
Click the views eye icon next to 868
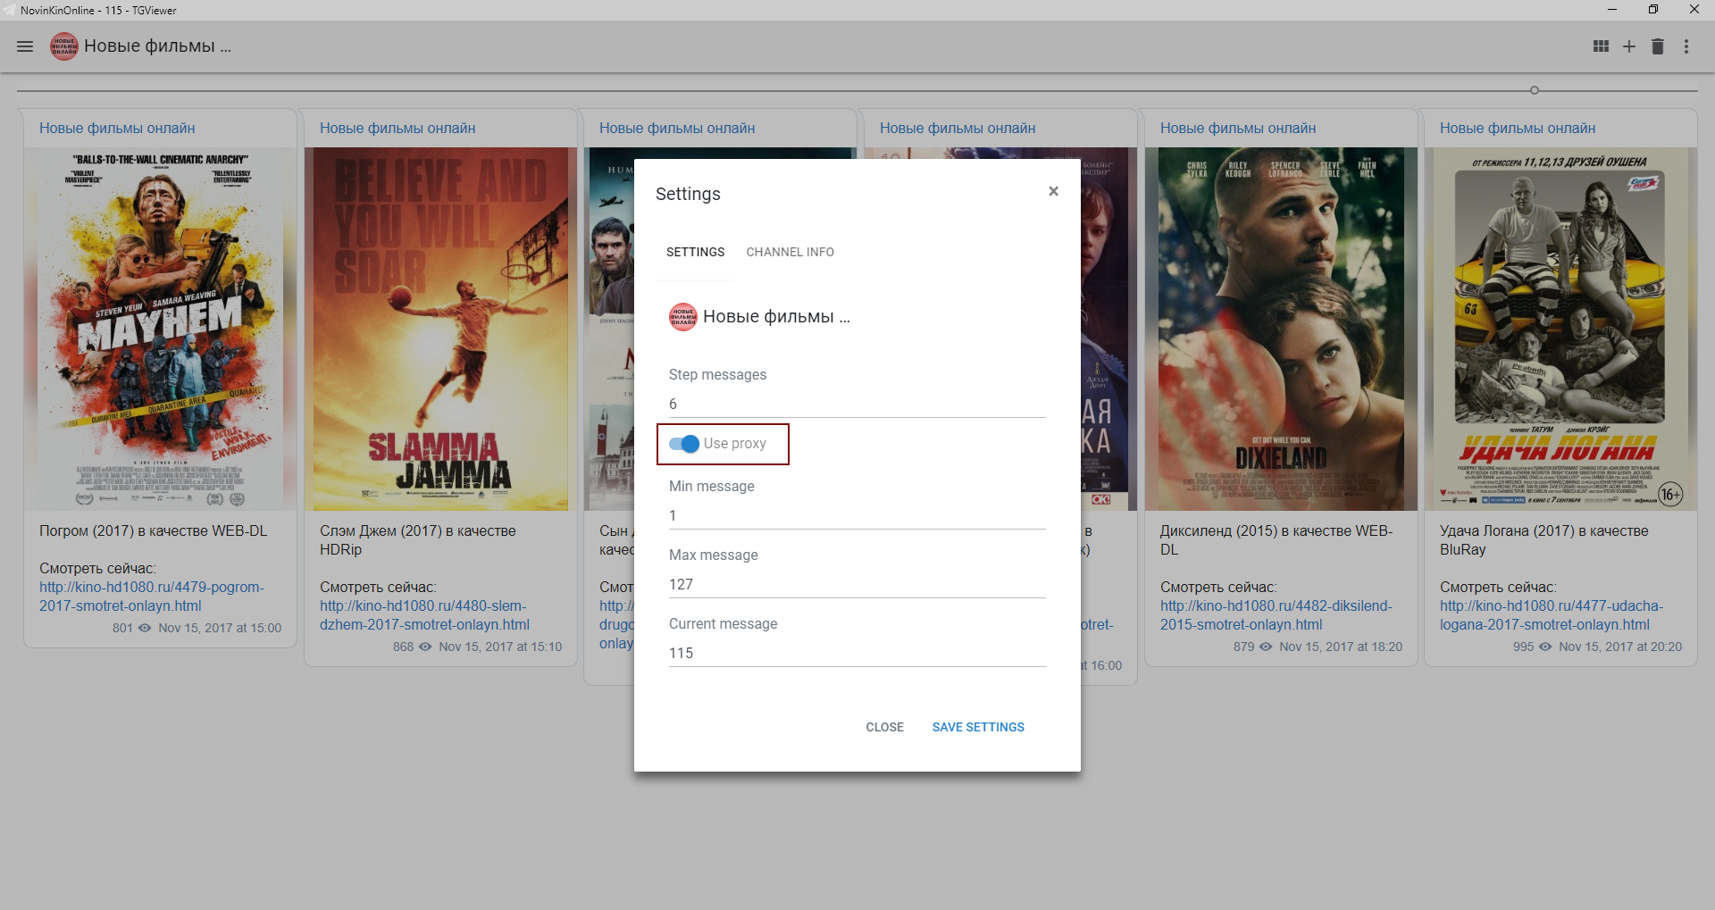(x=425, y=647)
